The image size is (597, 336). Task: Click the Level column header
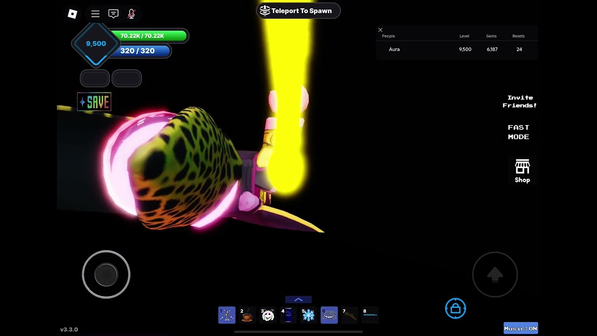click(x=464, y=36)
